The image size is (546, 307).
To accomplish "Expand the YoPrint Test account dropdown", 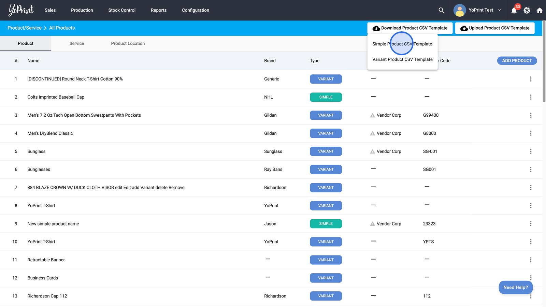I will coord(500,10).
